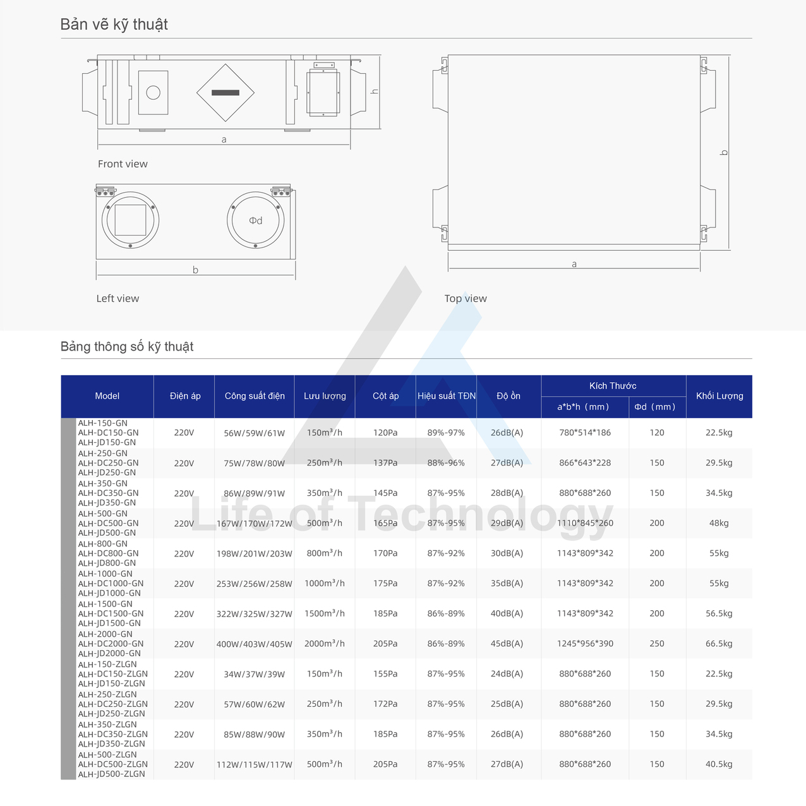Click the Model column header

tap(107, 396)
